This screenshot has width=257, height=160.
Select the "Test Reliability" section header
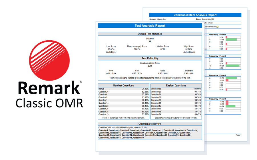(x=150, y=58)
